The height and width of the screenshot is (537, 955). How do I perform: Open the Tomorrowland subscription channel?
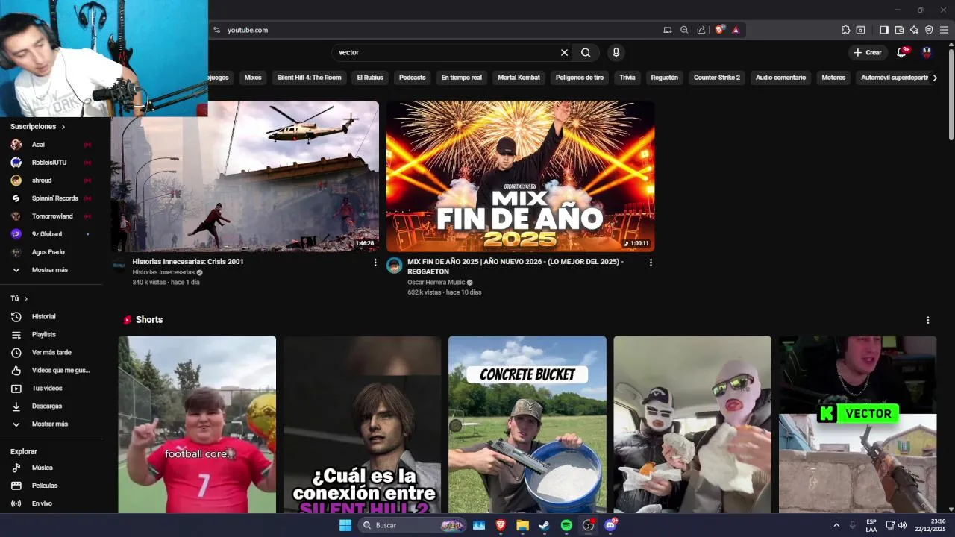51,216
